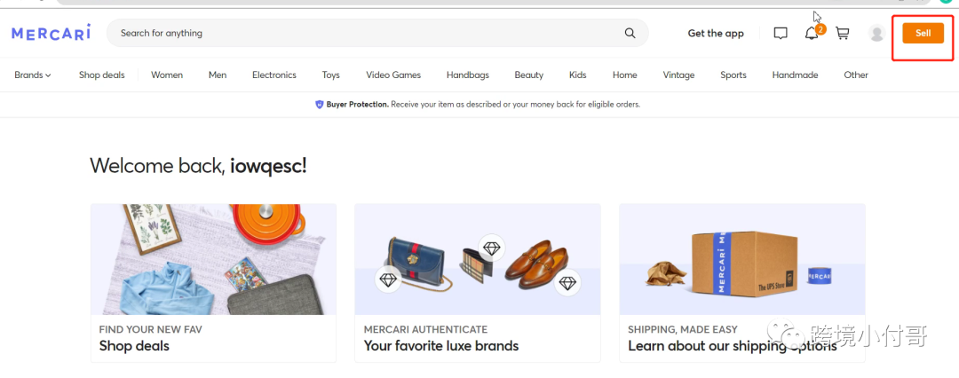959x378 pixels.
Task: Expand the Brands dropdown
Action: [33, 75]
